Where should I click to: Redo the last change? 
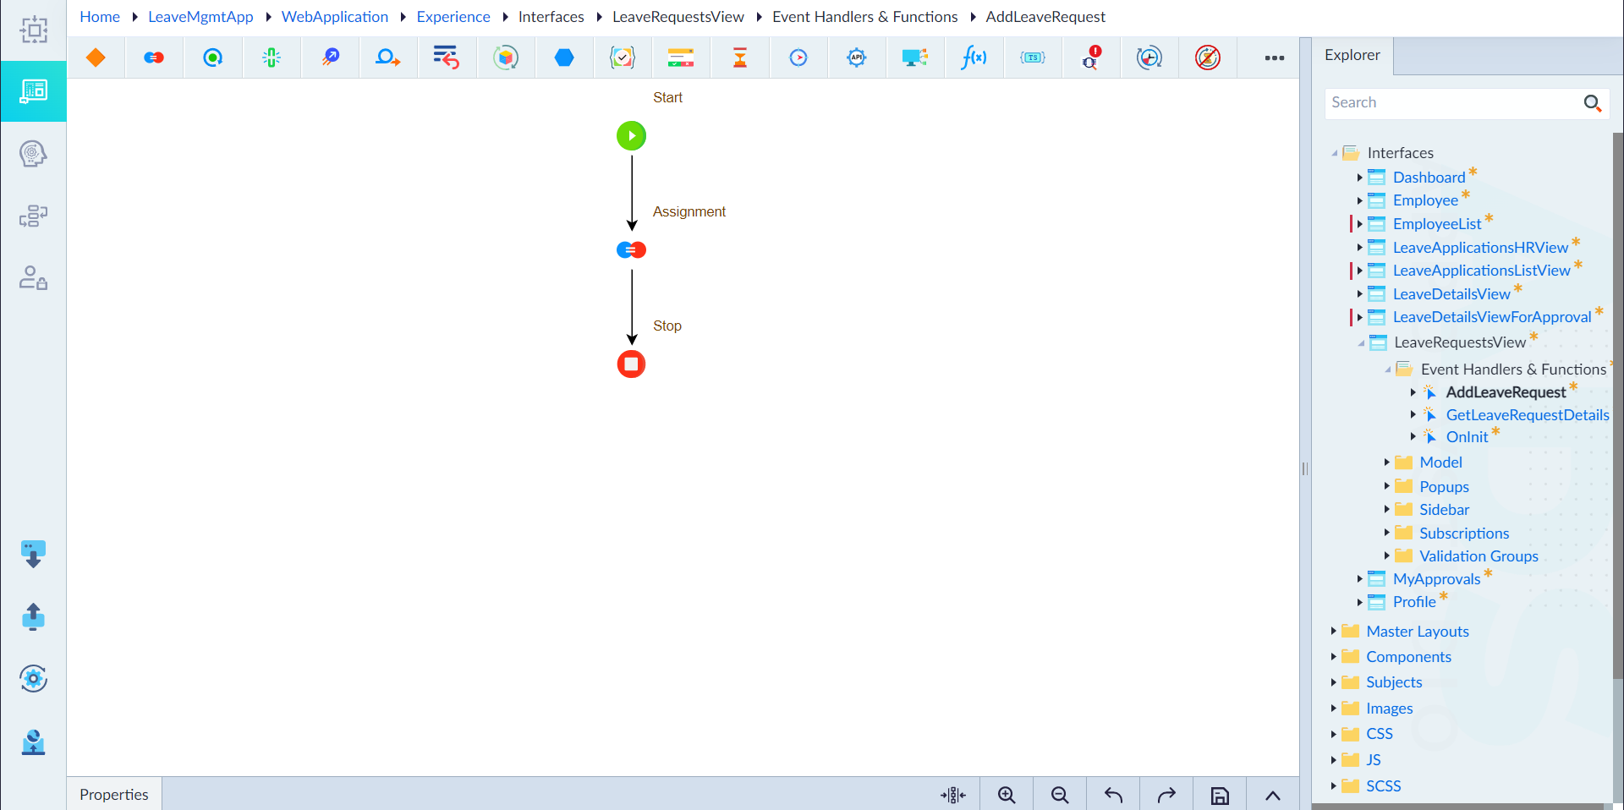1166,795
